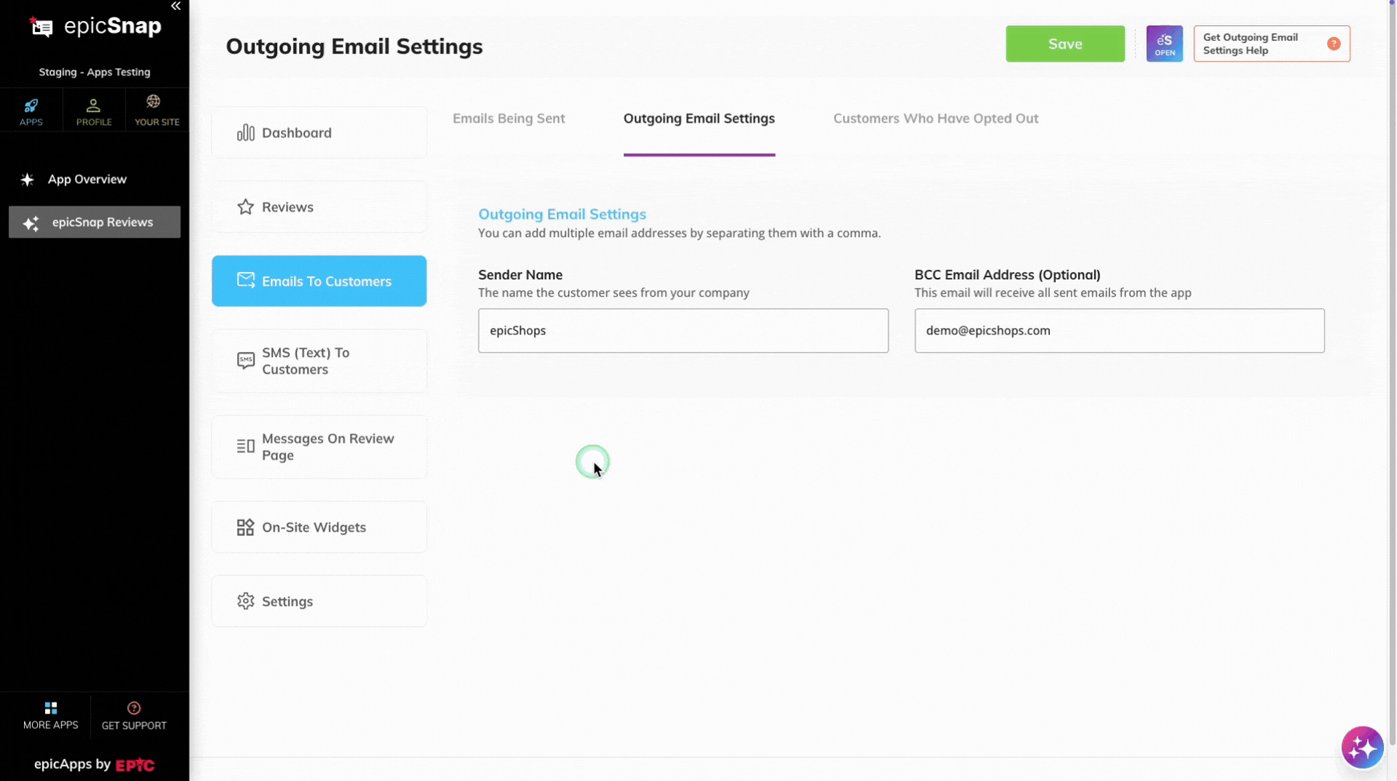Click page title 'Outgoing Email Settings'
Screen dimensions: 1397x781
pos(354,47)
